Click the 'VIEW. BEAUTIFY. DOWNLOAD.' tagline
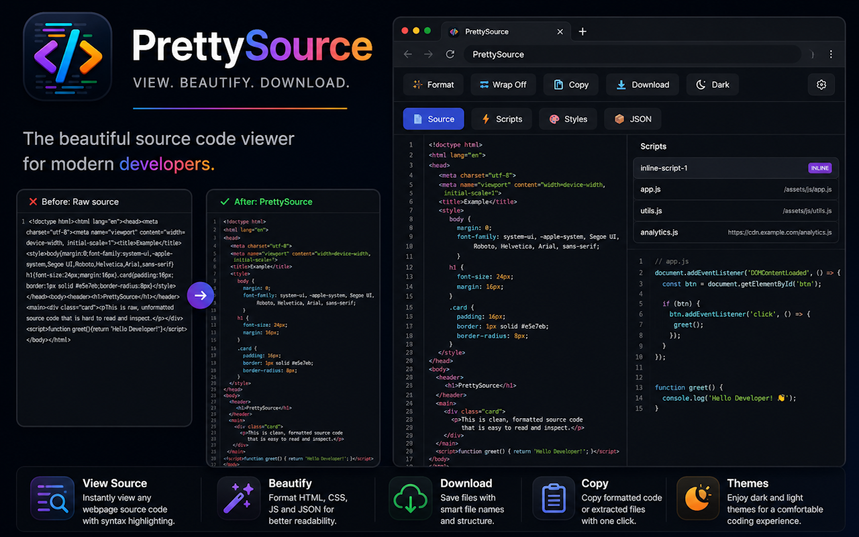The image size is (859, 537). (x=242, y=83)
